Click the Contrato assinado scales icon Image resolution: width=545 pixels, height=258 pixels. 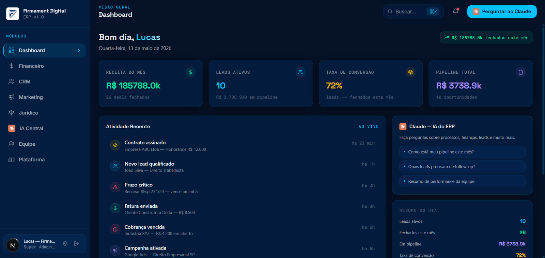pyautogui.click(x=115, y=145)
